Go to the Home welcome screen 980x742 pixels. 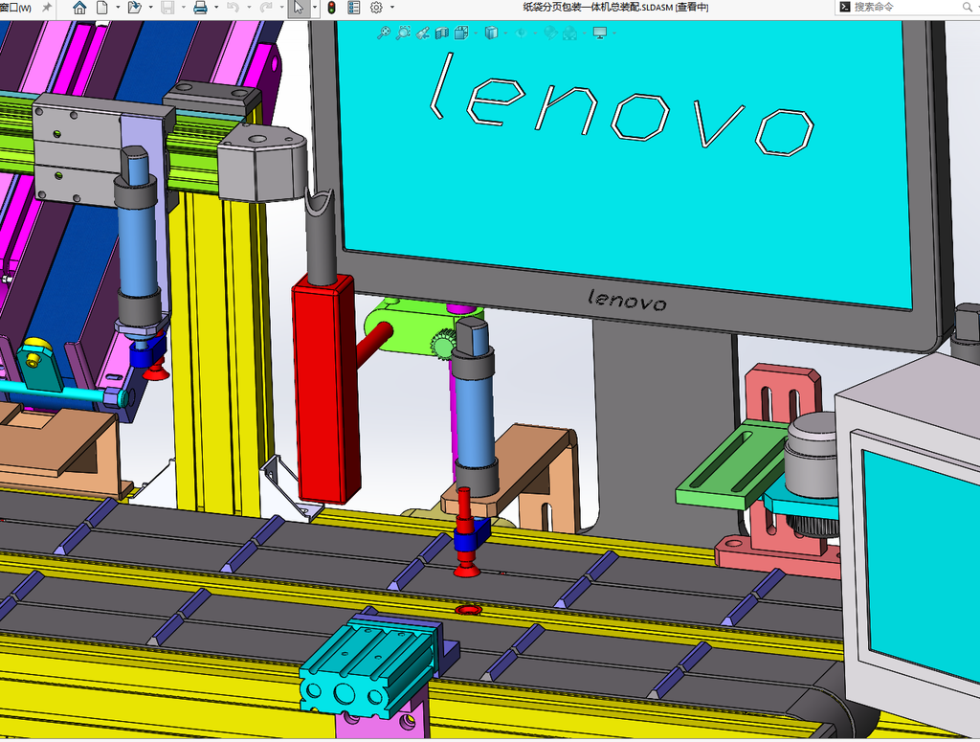click(79, 8)
